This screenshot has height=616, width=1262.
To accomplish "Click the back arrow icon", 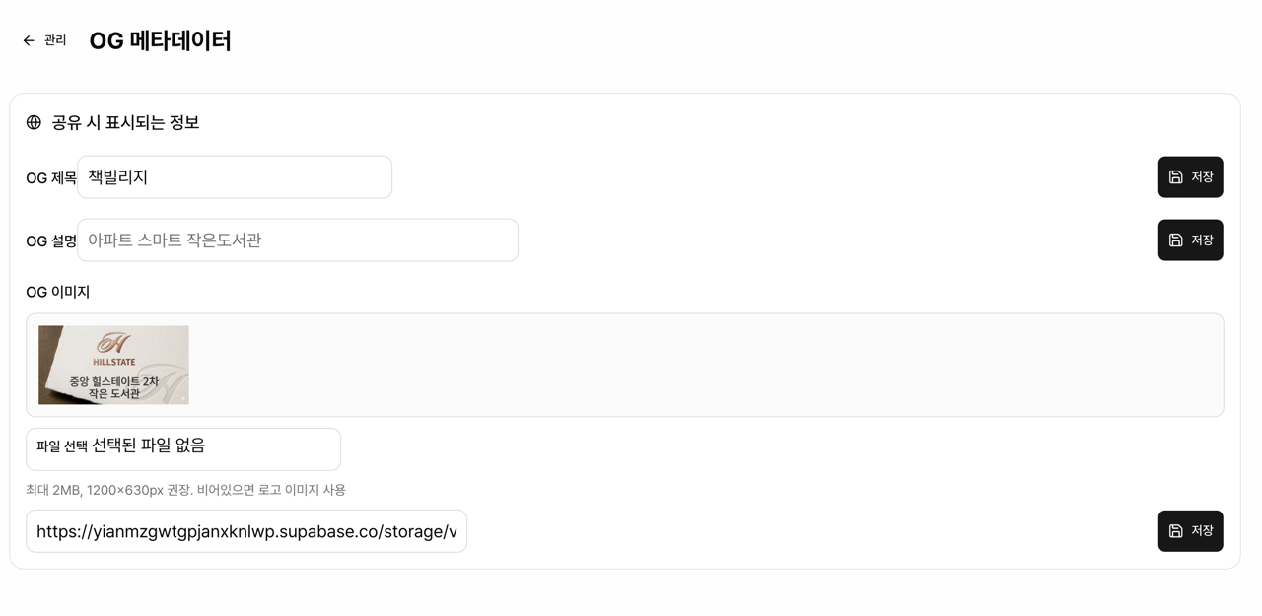I will pos(29,40).
